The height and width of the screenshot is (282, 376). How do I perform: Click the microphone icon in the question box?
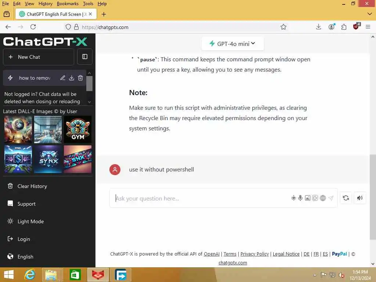click(x=300, y=198)
